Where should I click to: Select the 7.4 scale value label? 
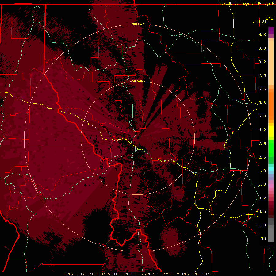[262, 75]
